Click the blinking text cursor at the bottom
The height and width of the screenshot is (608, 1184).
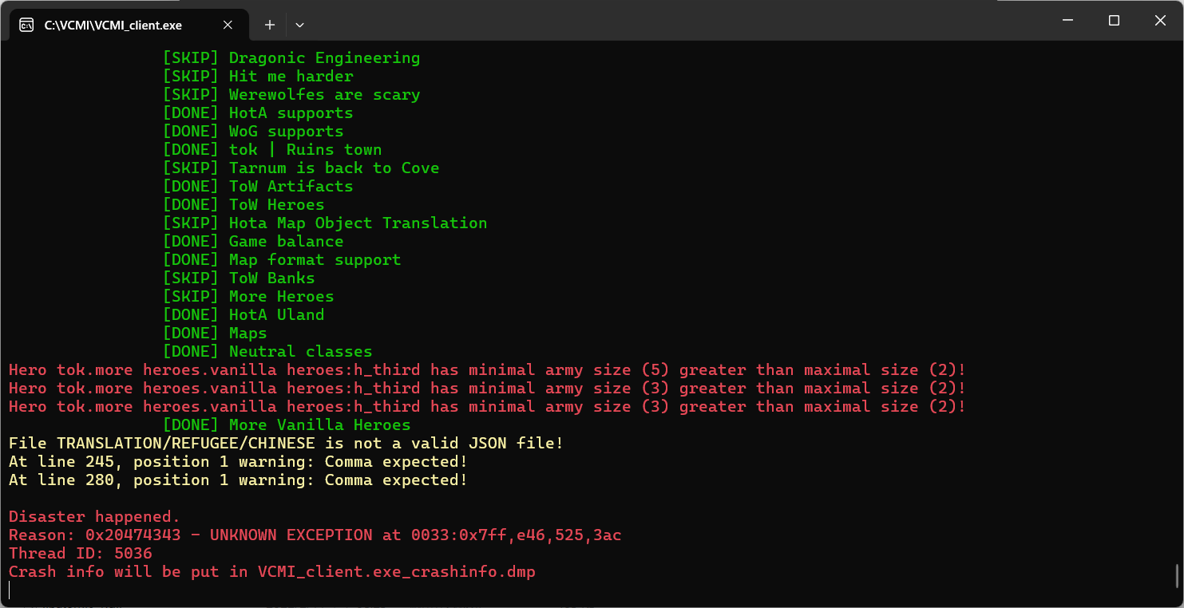point(10,590)
